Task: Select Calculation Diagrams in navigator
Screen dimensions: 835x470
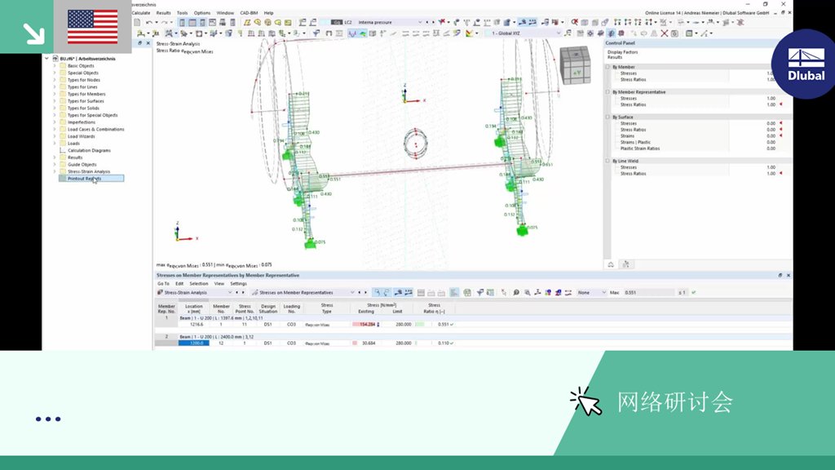Action: coord(89,150)
